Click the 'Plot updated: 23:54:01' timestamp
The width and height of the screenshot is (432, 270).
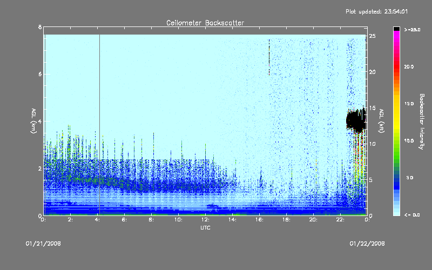coord(376,11)
